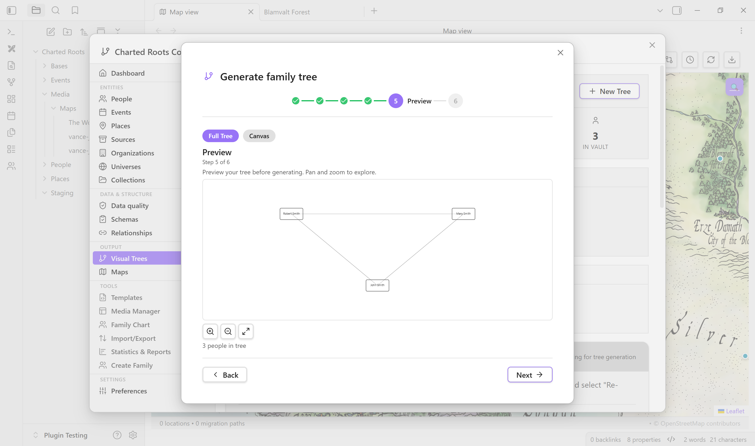This screenshot has width=755, height=446.
Task: Click the fit-to-view expand icon
Action: [246, 331]
